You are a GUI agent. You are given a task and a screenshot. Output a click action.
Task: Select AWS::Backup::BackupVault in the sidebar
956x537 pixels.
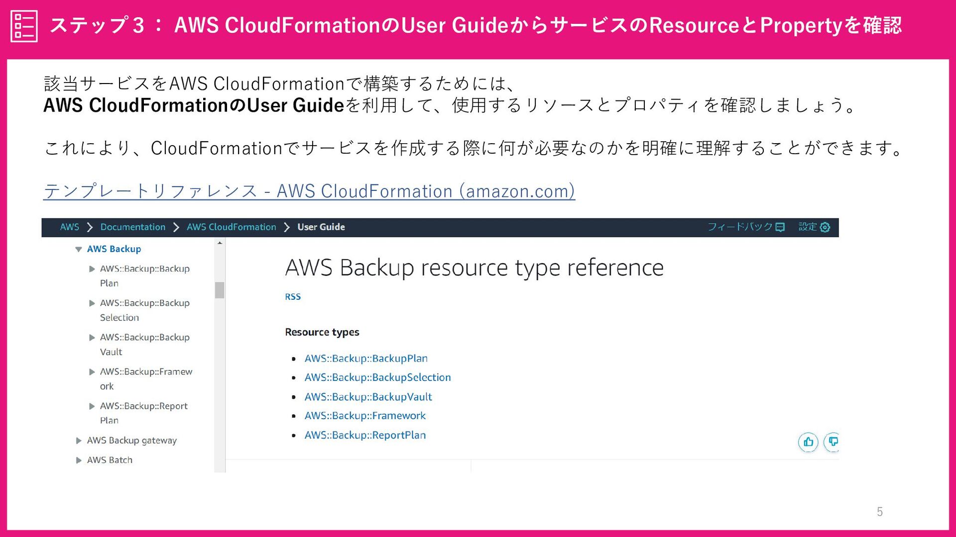(145, 345)
